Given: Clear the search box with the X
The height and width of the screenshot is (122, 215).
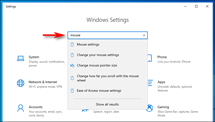Looking at the screenshot, I should (144, 35).
